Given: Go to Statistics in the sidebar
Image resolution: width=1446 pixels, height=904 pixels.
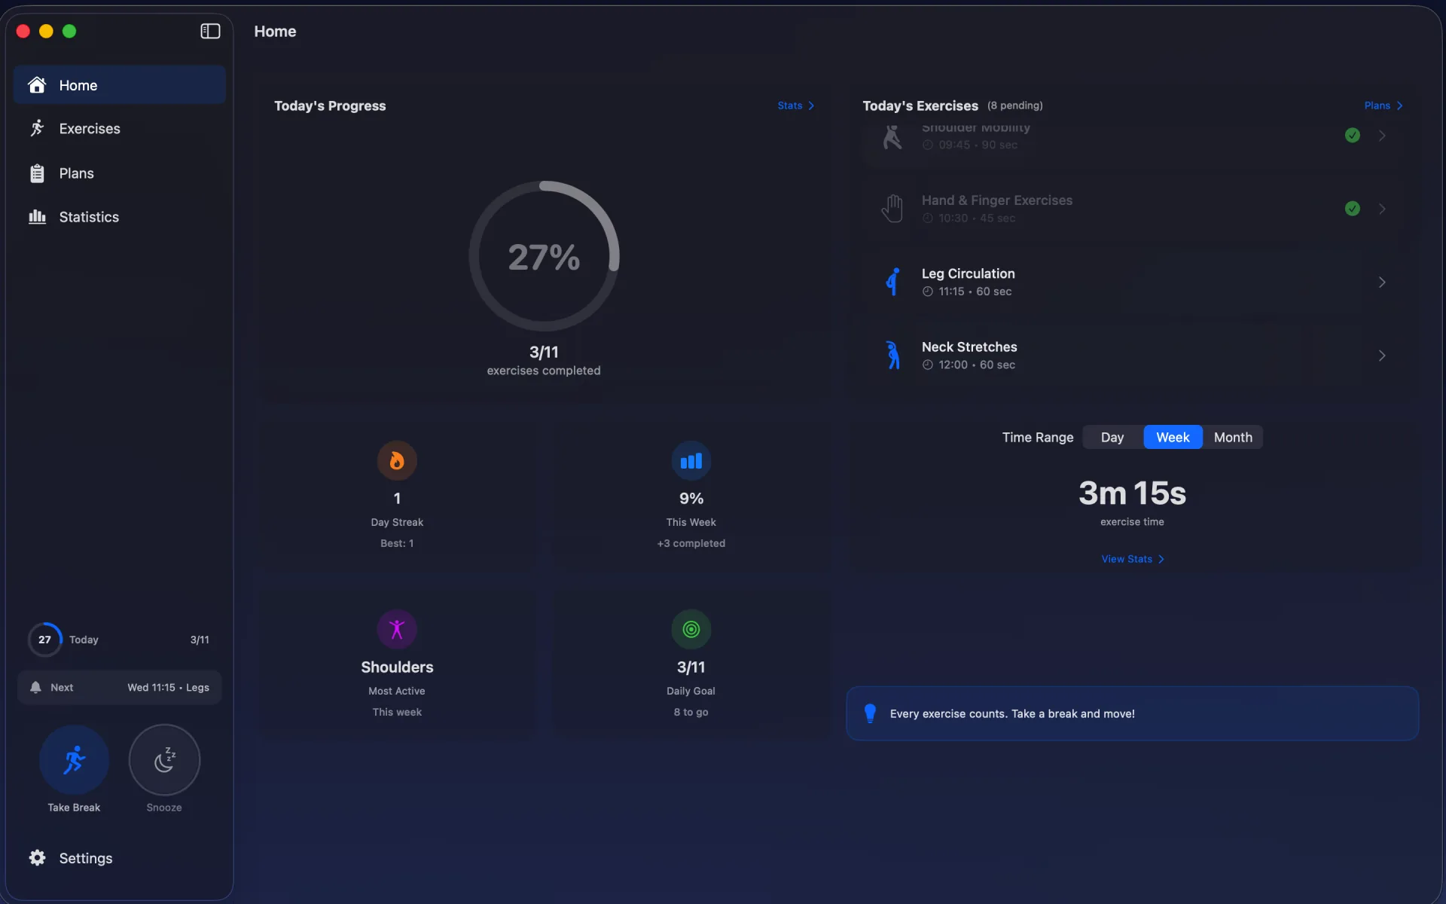Looking at the screenshot, I should (88, 217).
